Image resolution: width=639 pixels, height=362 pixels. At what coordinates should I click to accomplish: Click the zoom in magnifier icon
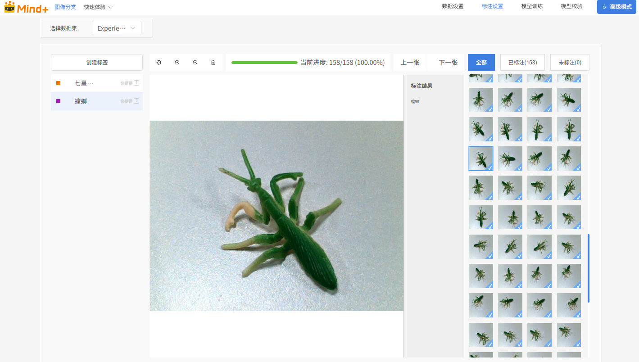click(x=177, y=63)
